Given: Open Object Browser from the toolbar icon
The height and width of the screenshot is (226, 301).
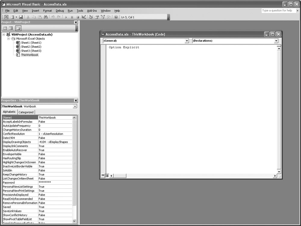Looking at the screenshot, I should (x=103, y=17).
